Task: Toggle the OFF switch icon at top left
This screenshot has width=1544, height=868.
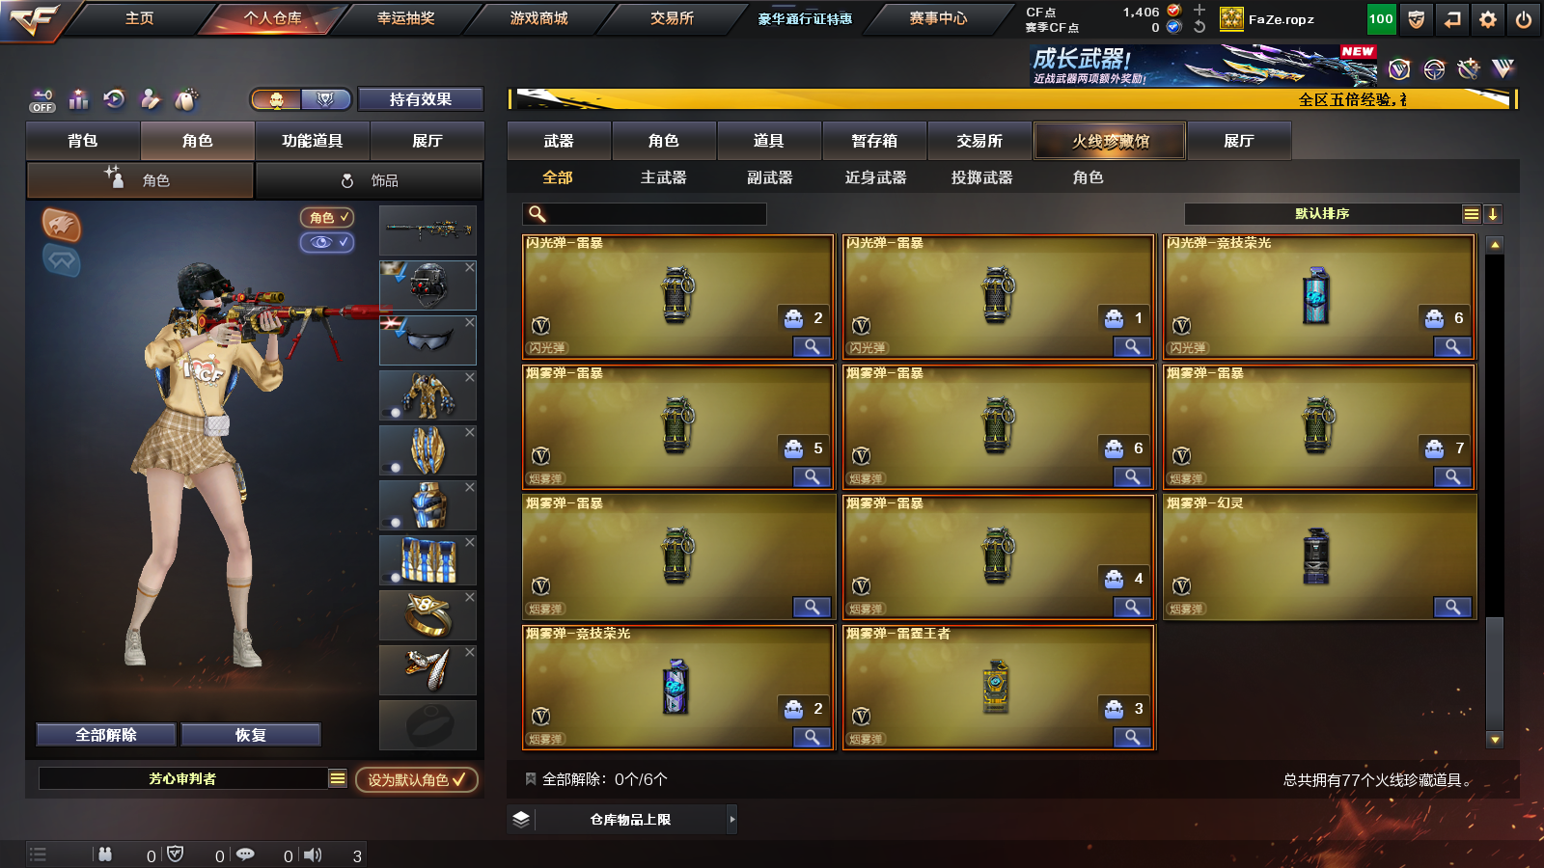Action: coord(42,100)
